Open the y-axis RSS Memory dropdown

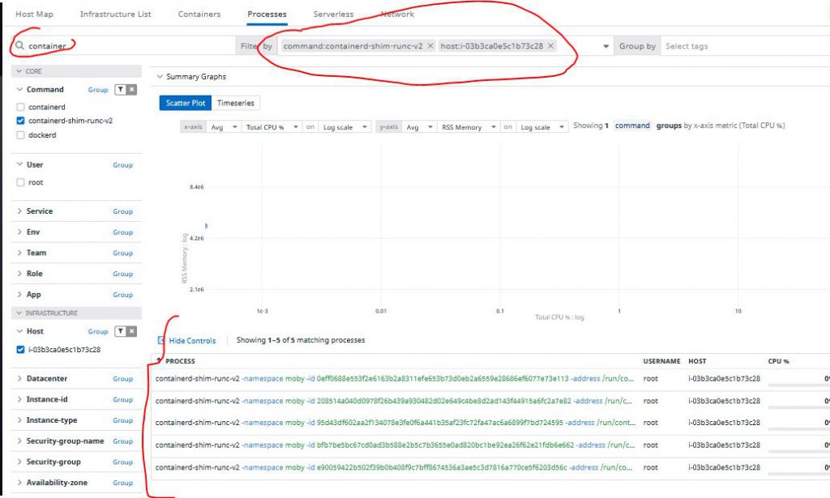[x=466, y=127]
